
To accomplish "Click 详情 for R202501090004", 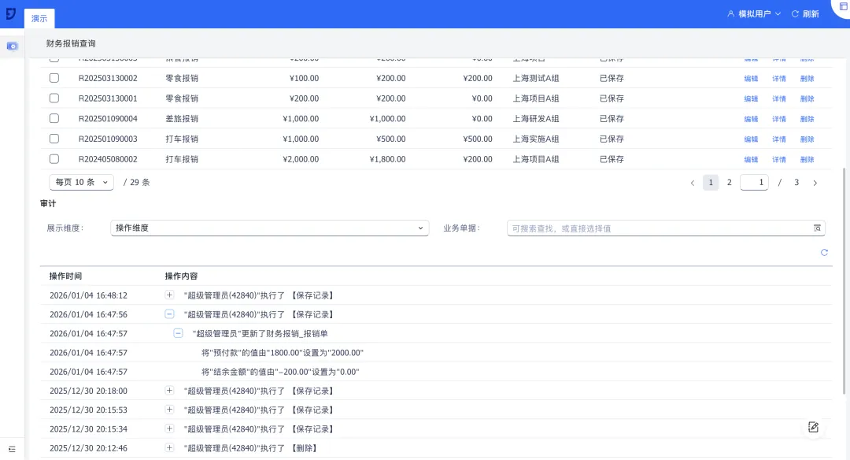I will pos(779,119).
